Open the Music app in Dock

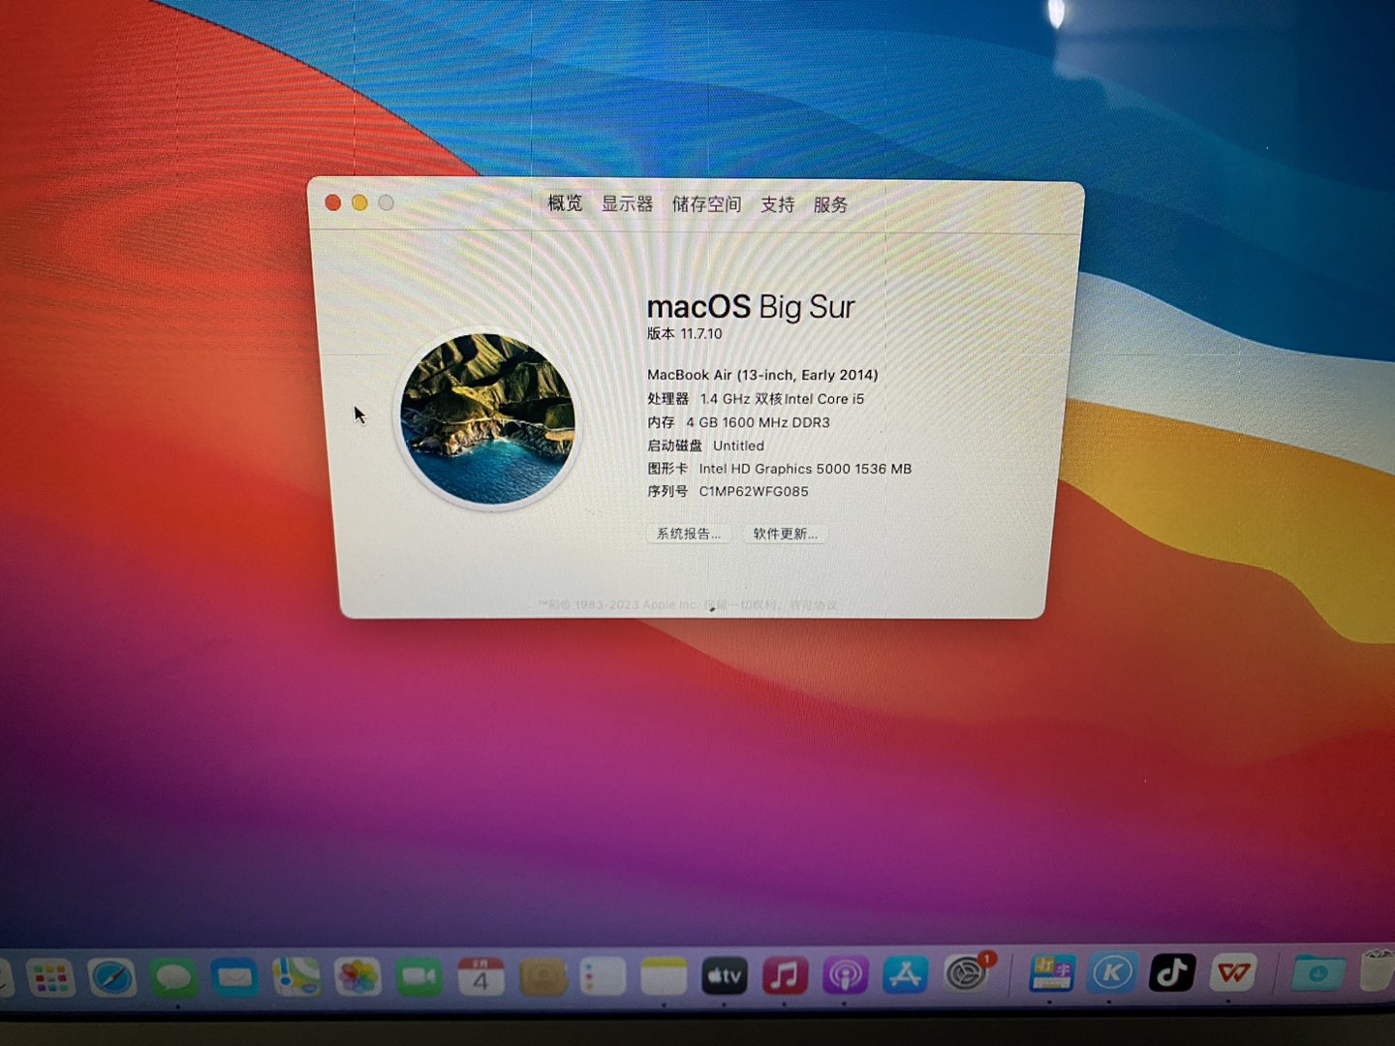(785, 975)
